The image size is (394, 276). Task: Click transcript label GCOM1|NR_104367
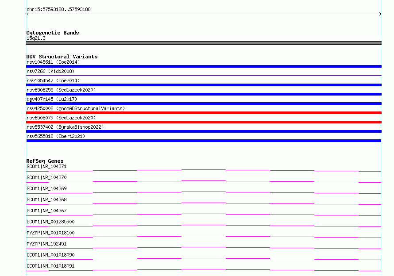point(46,211)
